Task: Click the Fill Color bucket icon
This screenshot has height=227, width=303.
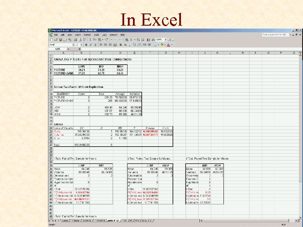Action: click(162, 45)
